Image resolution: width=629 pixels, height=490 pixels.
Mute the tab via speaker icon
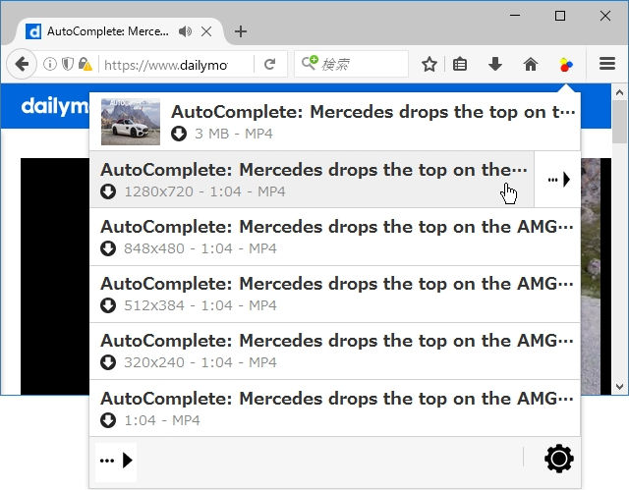tap(185, 31)
